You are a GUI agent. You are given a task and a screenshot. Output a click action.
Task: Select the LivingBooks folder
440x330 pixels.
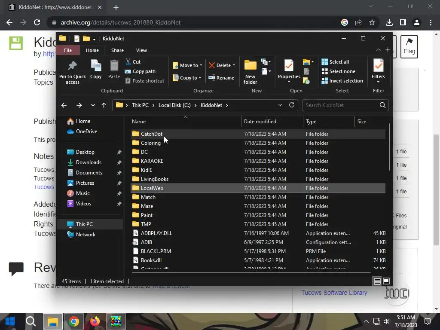coord(258,179)
